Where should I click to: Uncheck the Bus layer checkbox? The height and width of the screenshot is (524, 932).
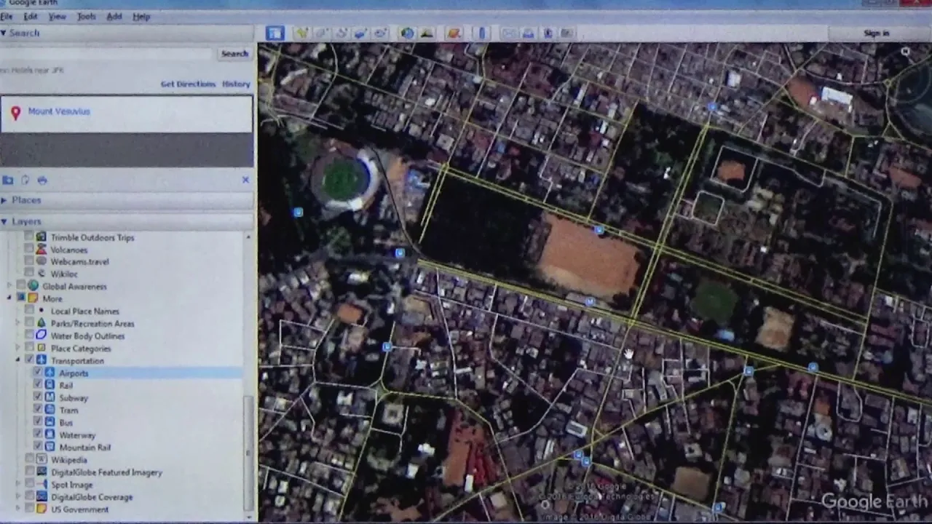pos(37,422)
